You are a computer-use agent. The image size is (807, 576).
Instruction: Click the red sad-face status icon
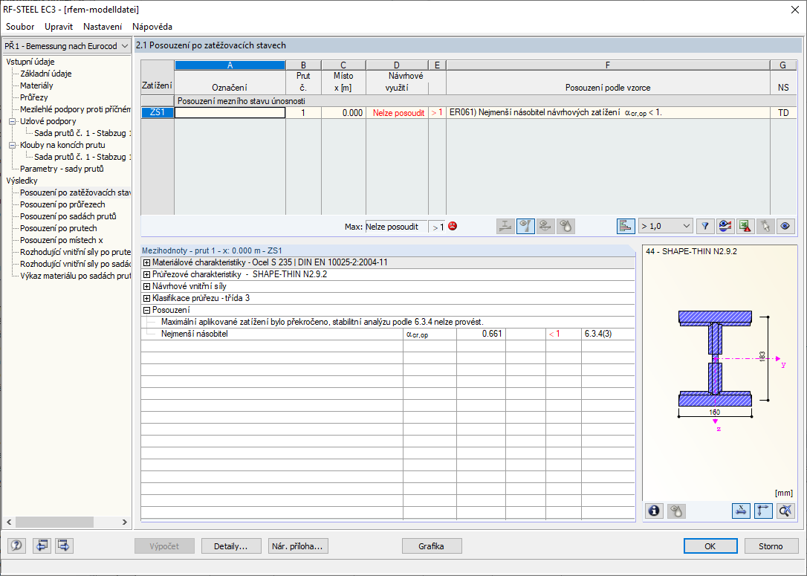click(453, 226)
